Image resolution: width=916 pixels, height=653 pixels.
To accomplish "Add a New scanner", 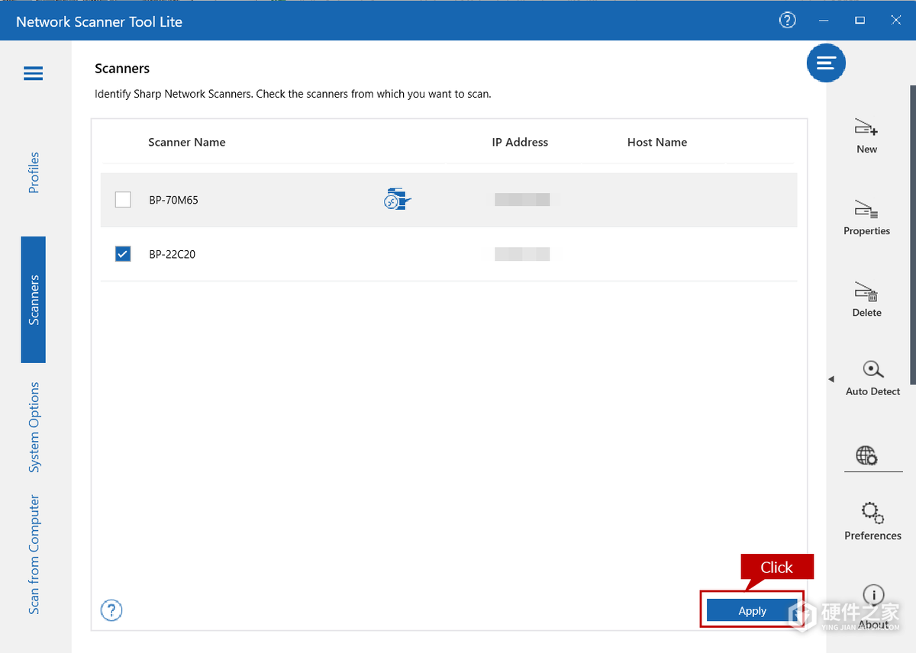I will (x=866, y=137).
